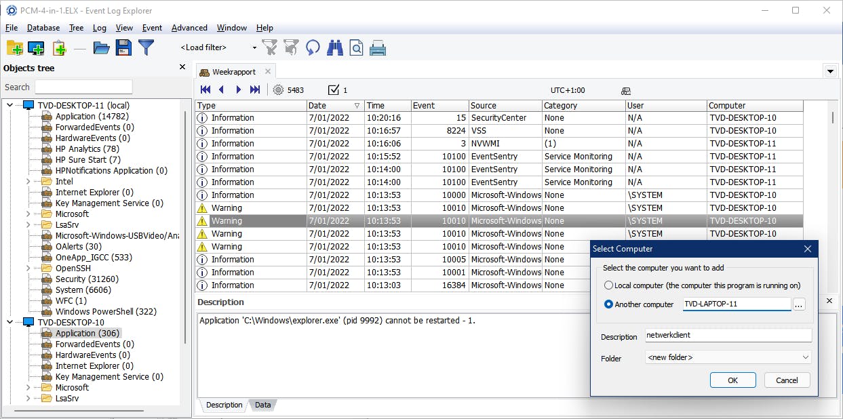Jump to last event with navigation arrow

(x=255, y=90)
